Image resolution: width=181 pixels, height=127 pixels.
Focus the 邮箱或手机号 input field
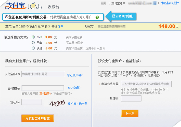(146, 84)
